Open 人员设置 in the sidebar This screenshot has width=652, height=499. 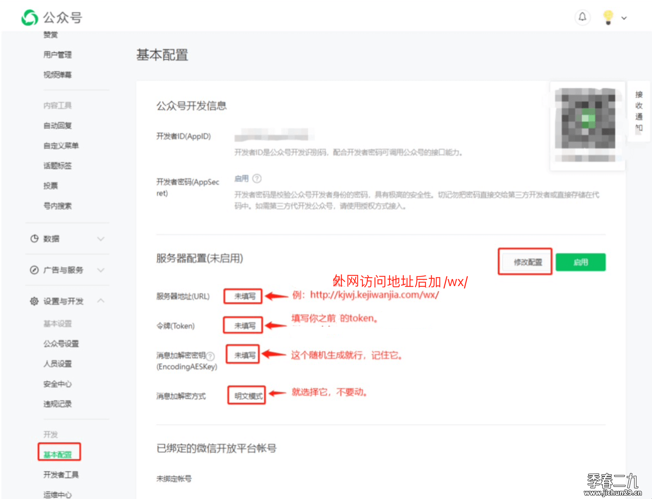(x=58, y=364)
